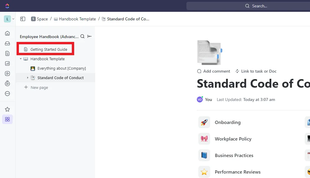Click Add comment
Image resolution: width=310 pixels, height=178 pixels.
tap(214, 71)
